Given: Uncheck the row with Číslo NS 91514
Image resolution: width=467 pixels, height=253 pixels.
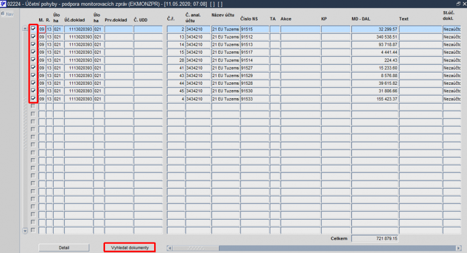Looking at the screenshot, I should pos(33,60).
